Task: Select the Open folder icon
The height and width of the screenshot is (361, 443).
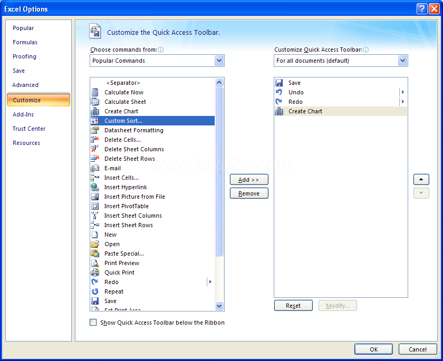Action: click(95, 244)
